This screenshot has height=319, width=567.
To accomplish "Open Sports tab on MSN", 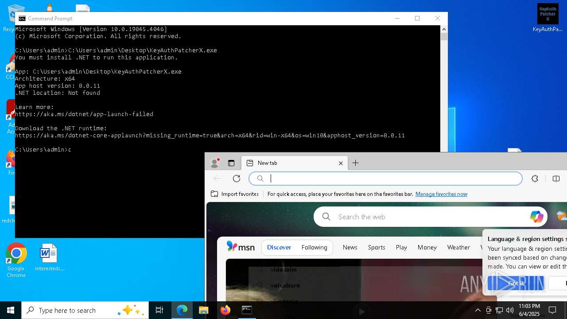I will (x=377, y=247).
